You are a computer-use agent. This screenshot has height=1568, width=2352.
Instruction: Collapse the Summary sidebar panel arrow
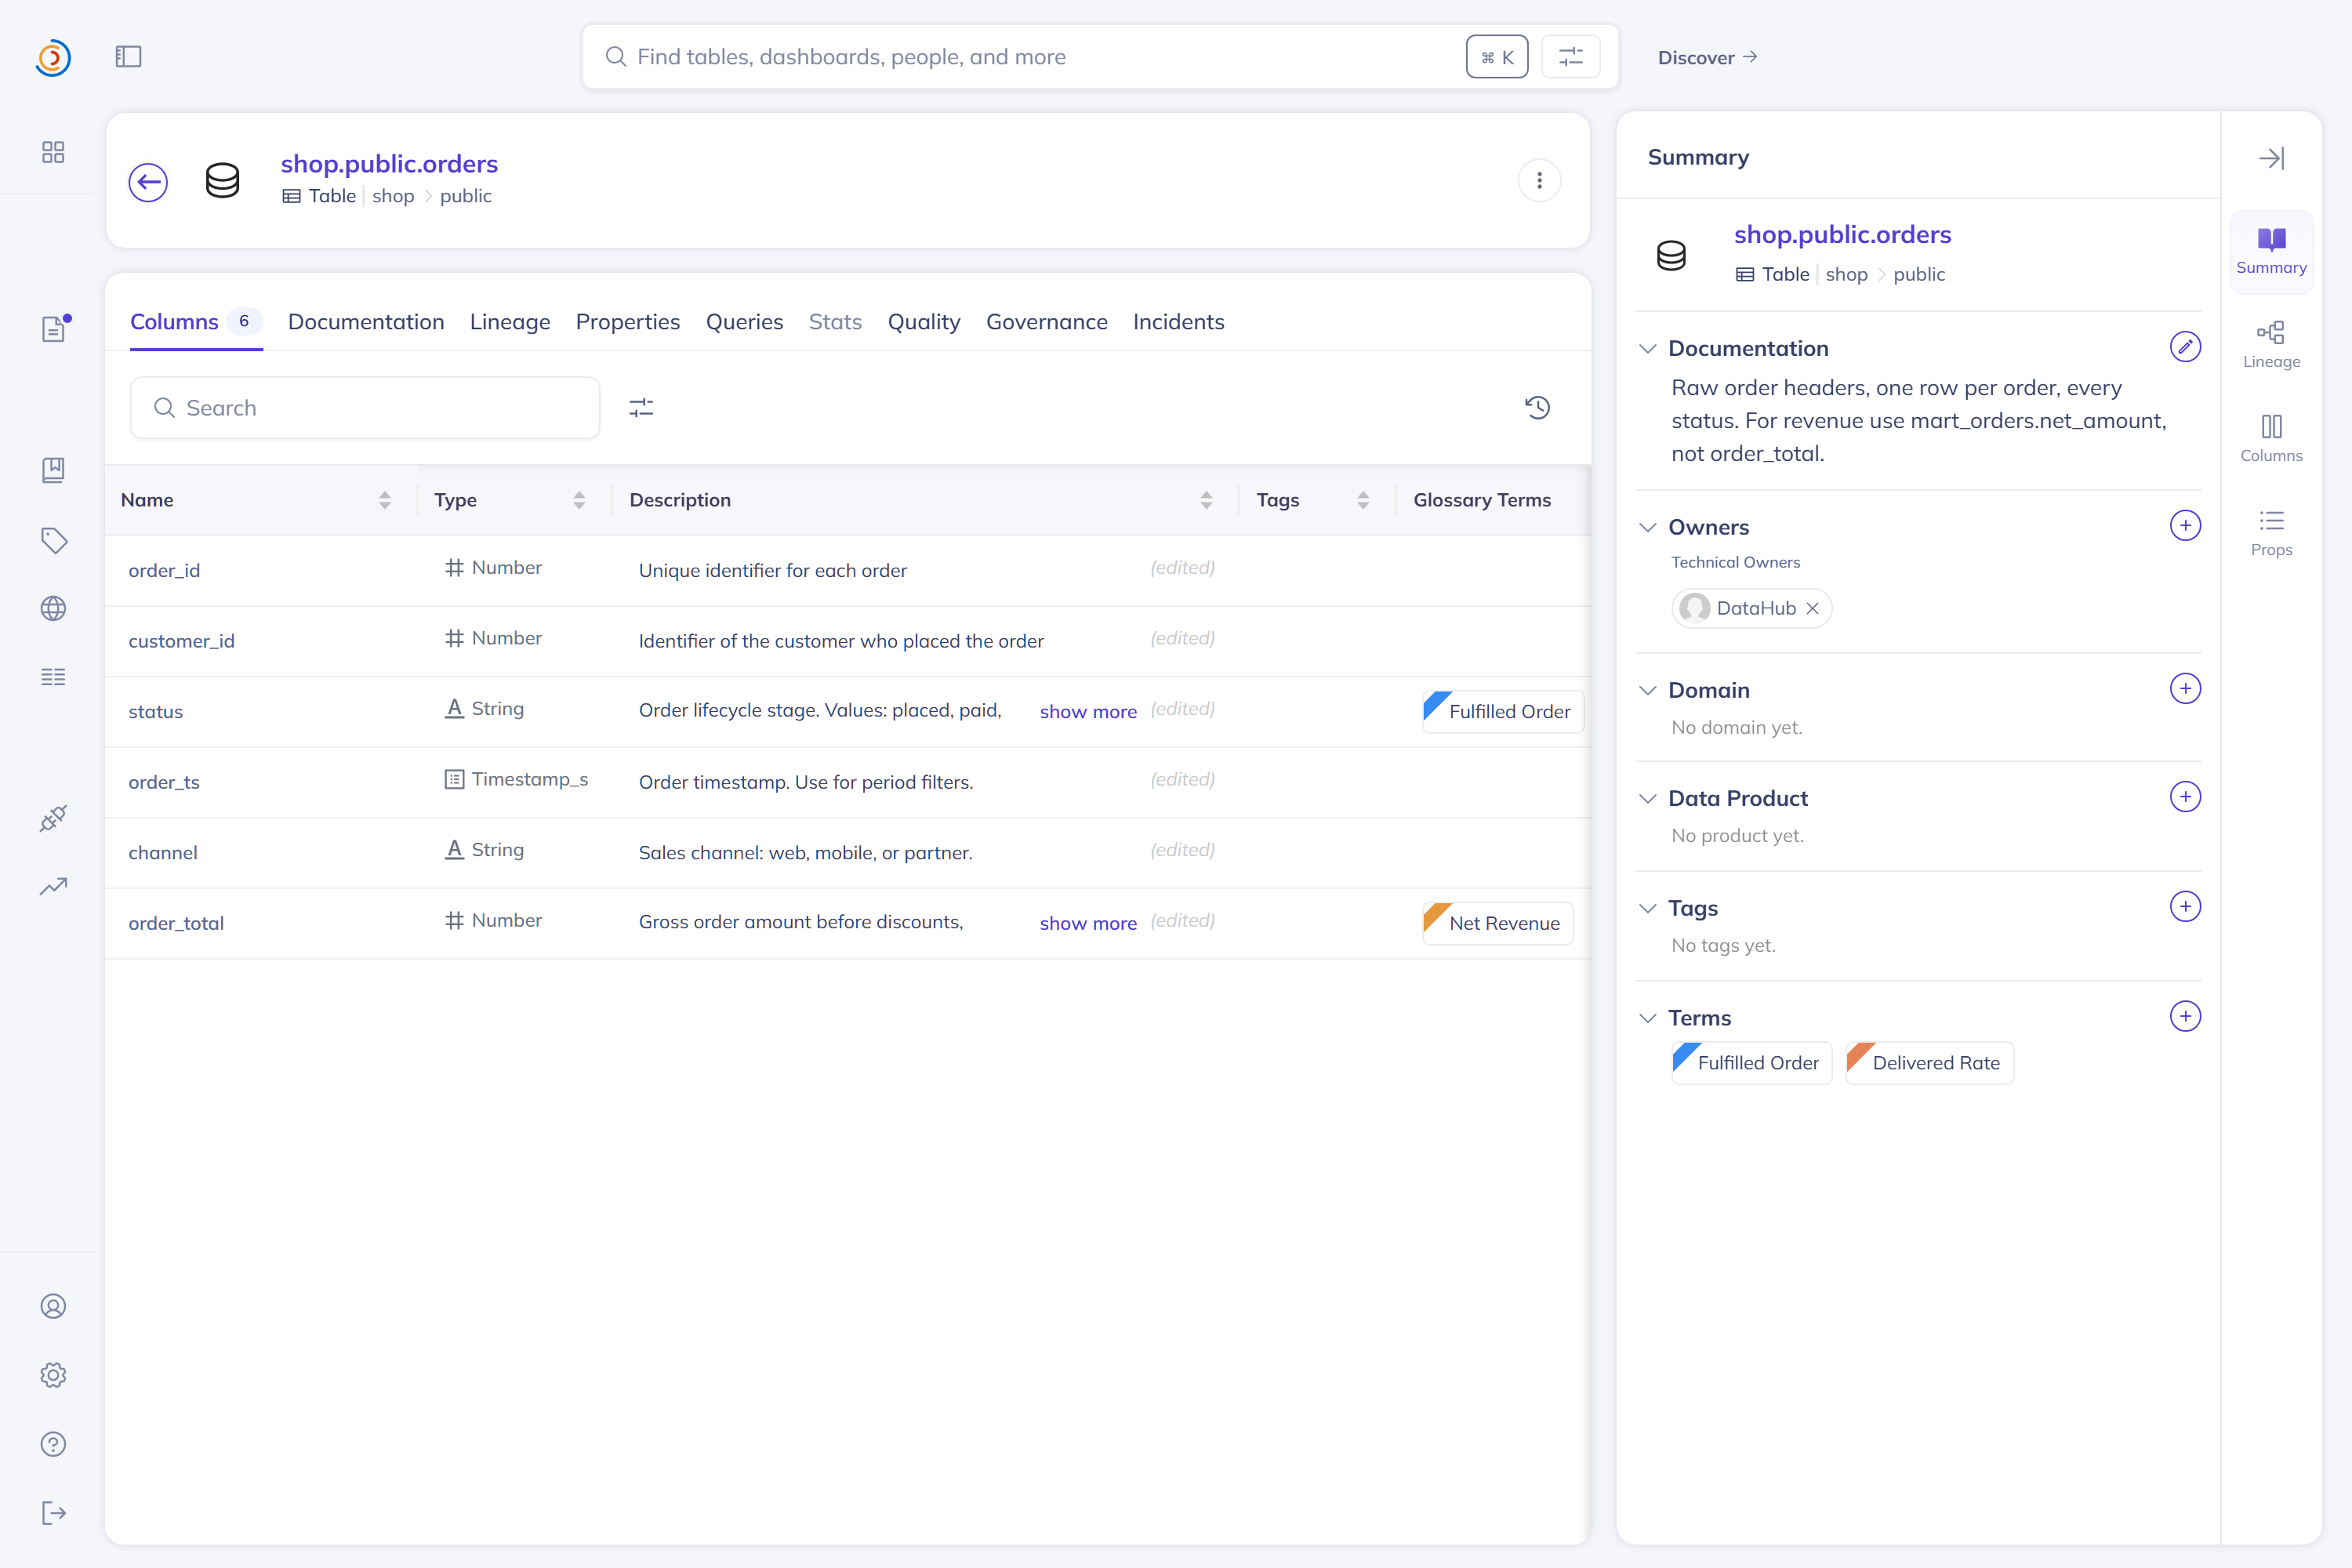tap(2271, 158)
